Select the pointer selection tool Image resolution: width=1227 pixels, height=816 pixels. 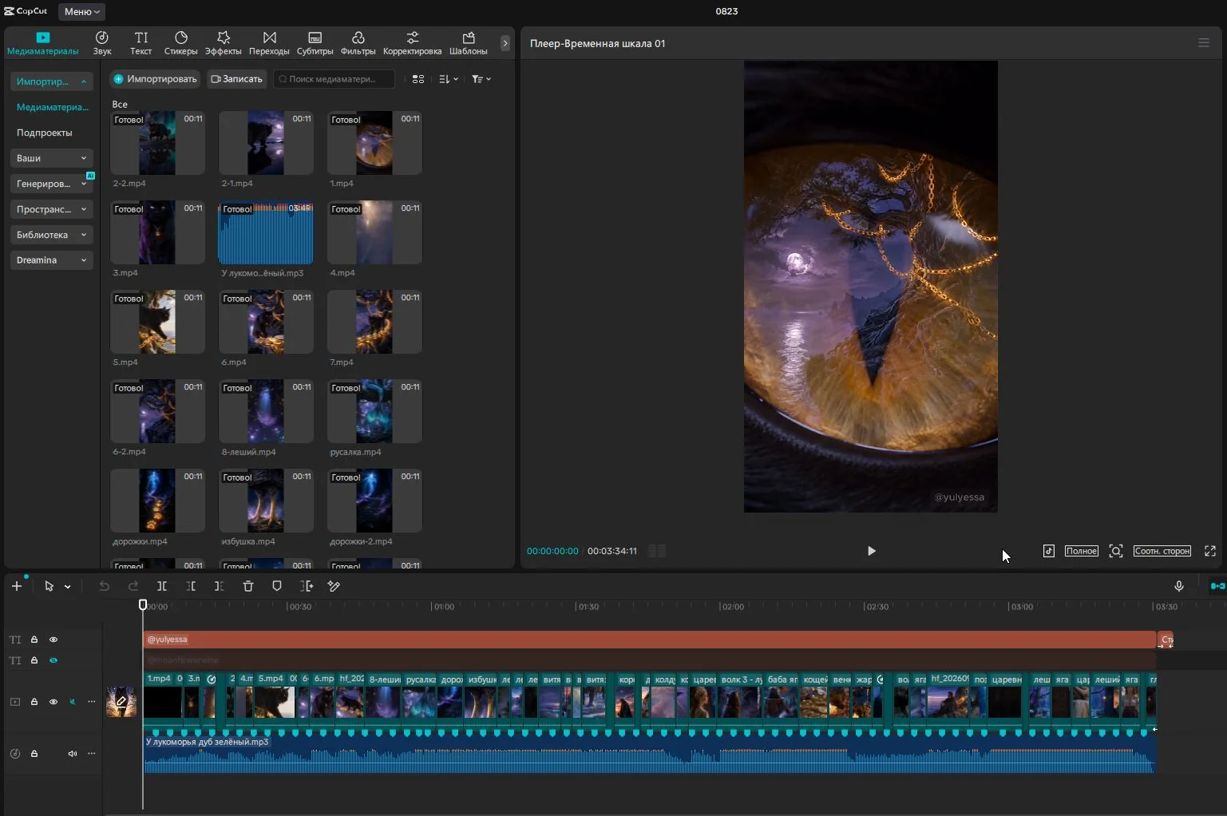pyautogui.click(x=49, y=586)
